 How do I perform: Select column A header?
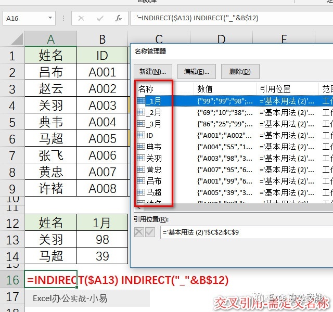pyautogui.click(x=51, y=39)
